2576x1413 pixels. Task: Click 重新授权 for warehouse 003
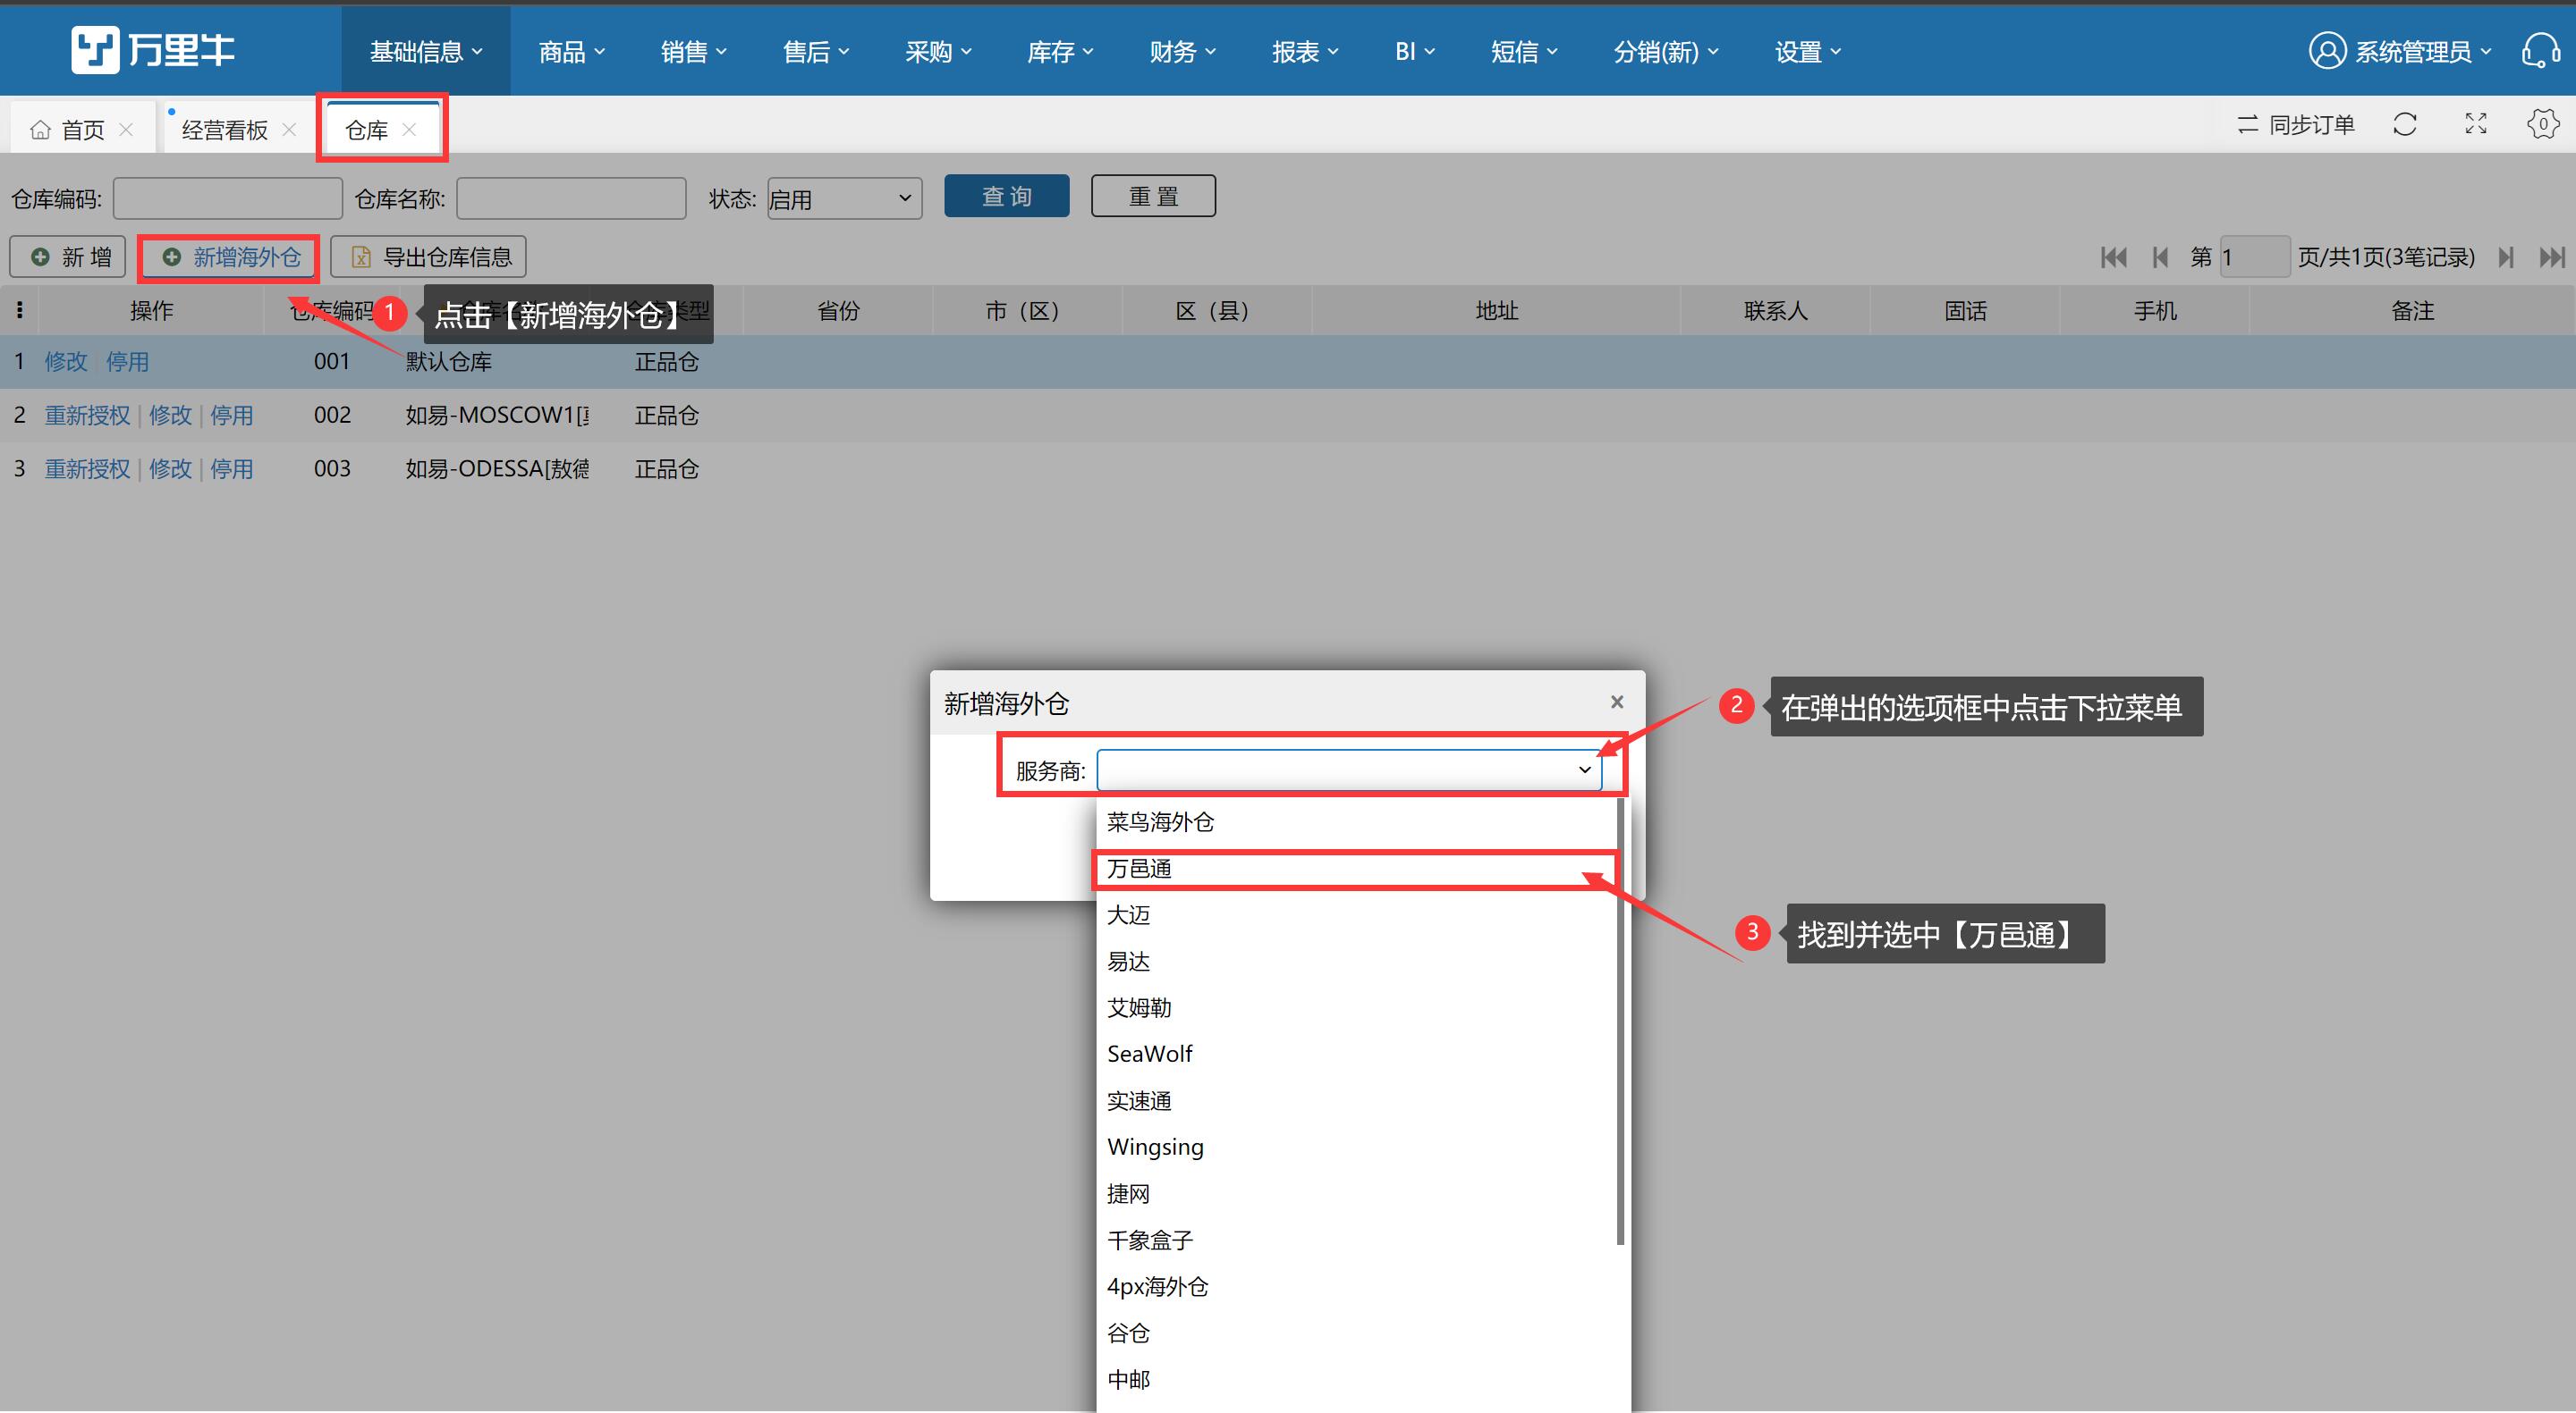tap(87, 468)
